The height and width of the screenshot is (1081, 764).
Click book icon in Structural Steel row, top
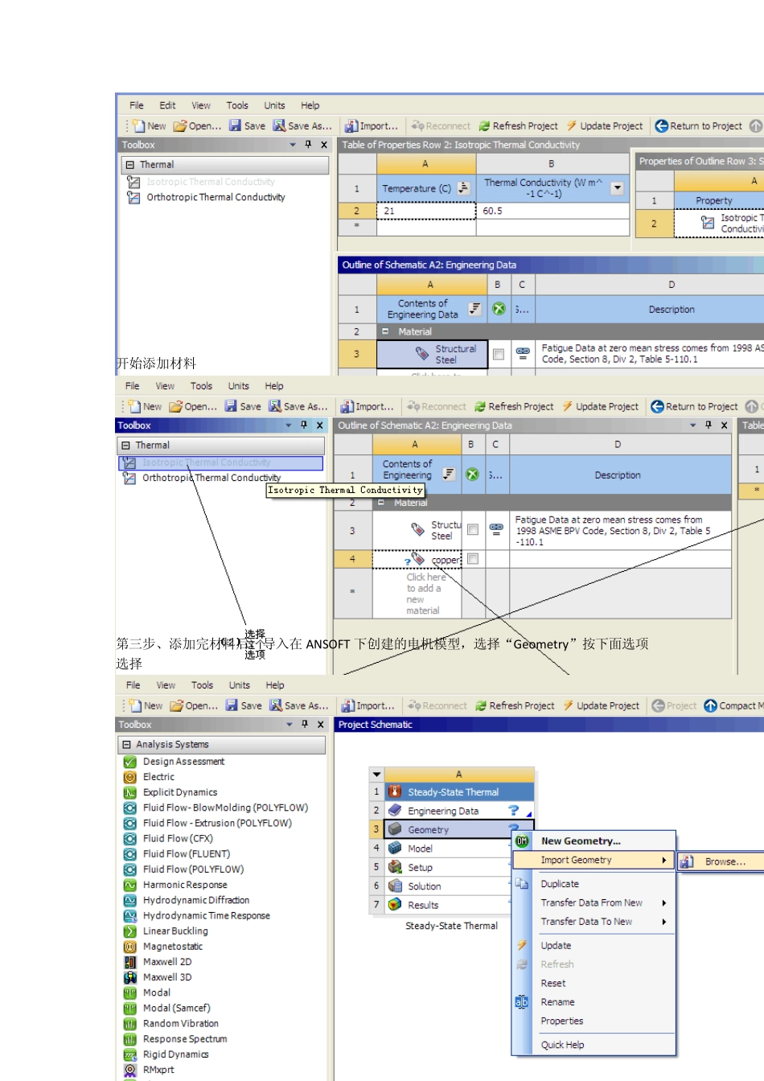coord(523,352)
